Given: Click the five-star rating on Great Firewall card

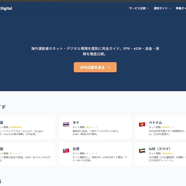Looking at the screenshot, I should [16, 127].
